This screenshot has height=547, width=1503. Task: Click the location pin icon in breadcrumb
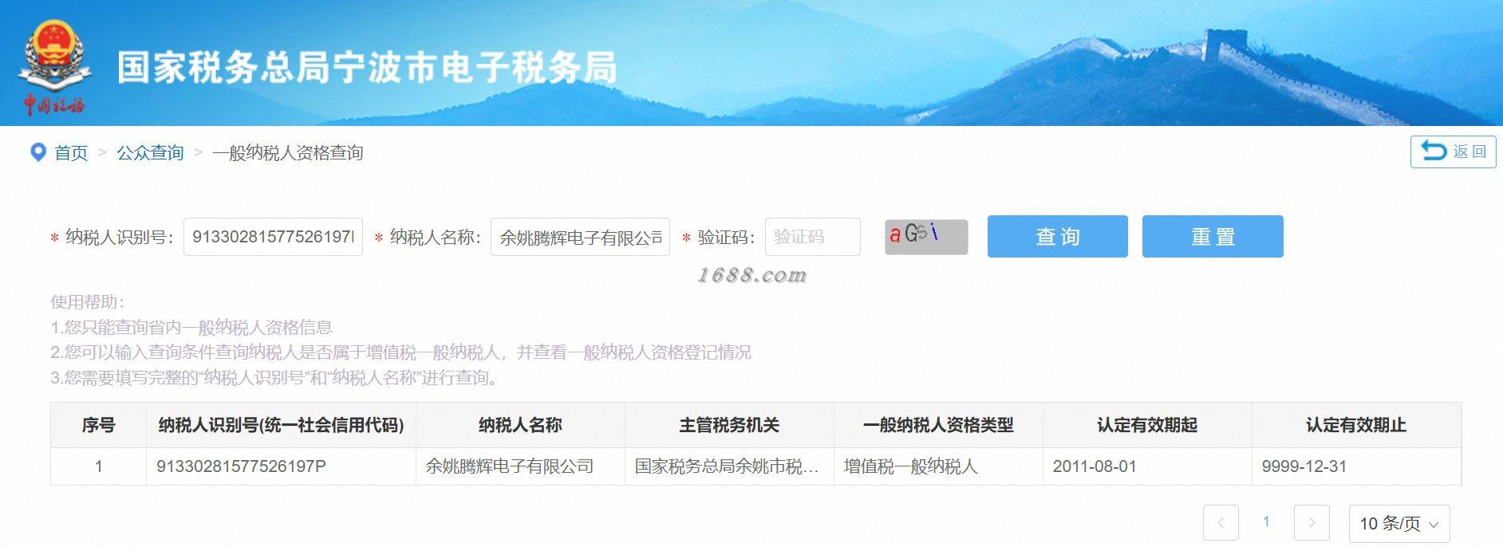click(x=37, y=152)
